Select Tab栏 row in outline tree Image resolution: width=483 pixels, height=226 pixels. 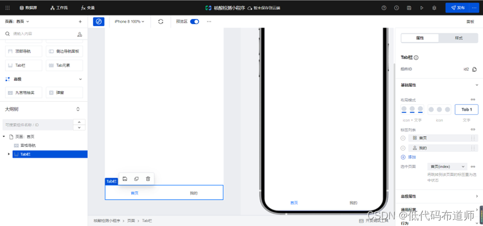(50, 154)
